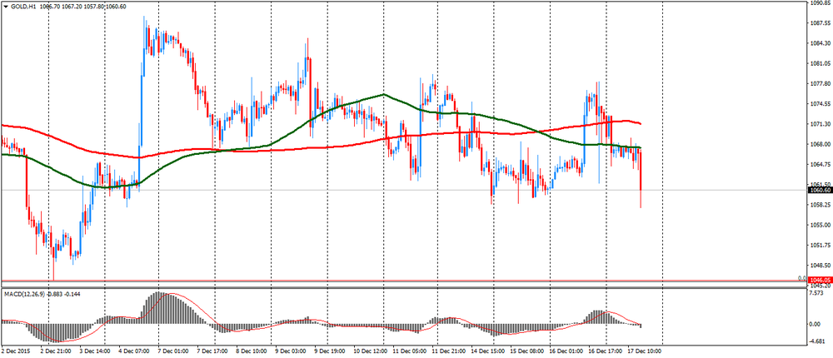Click the 1087.35 price axis label
The width and height of the screenshot is (833, 358).
coord(820,23)
